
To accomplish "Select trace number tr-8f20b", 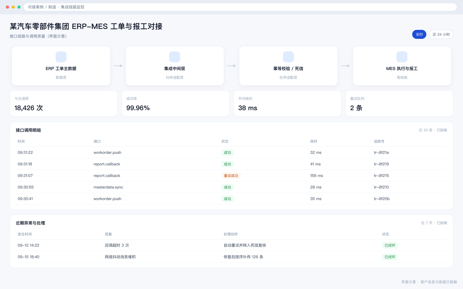I will tap(382, 199).
